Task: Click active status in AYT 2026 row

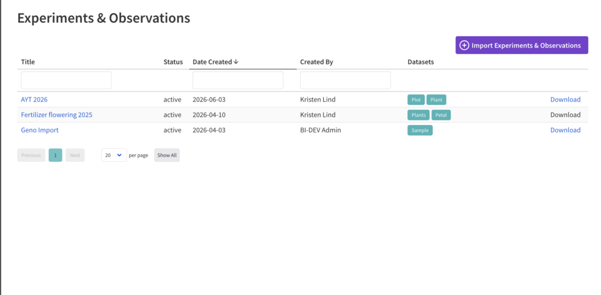Action: point(173,100)
